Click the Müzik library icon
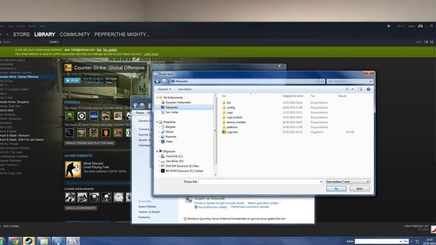The image size is (436, 245). point(163,131)
